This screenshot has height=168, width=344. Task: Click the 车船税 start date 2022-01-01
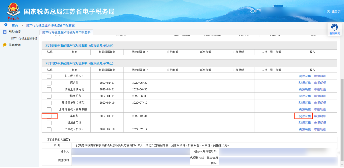[x=107, y=116]
